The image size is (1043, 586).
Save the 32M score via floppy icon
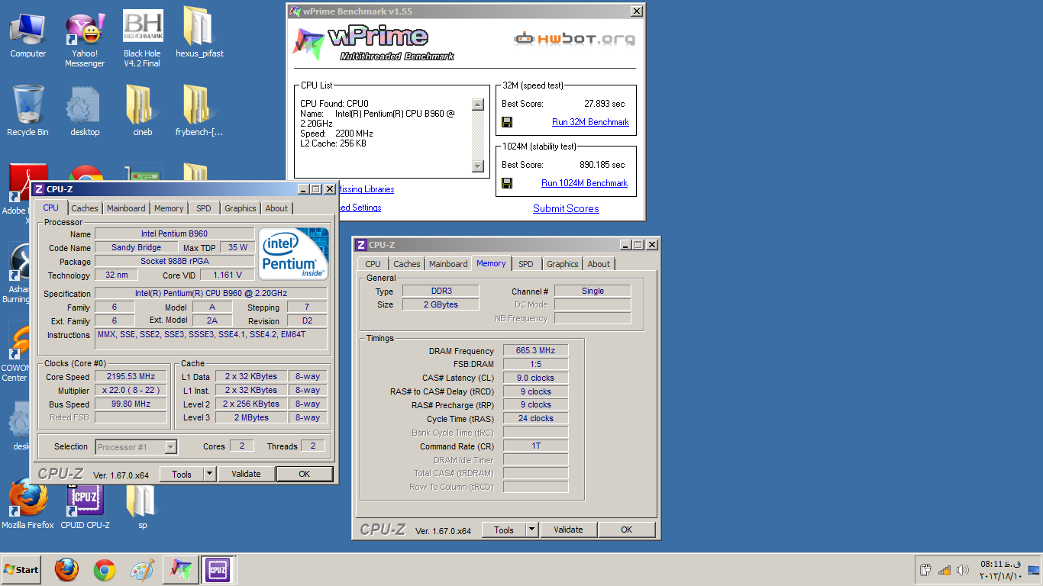pyautogui.click(x=507, y=122)
